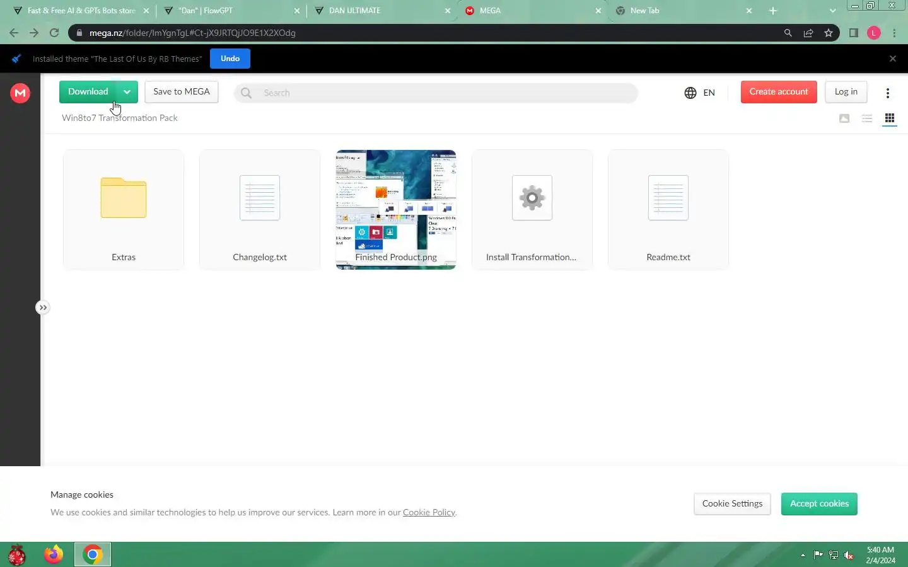Viewport: 908px width, 567px height.
Task: Click the Start button ornament icon
Action: click(x=17, y=555)
